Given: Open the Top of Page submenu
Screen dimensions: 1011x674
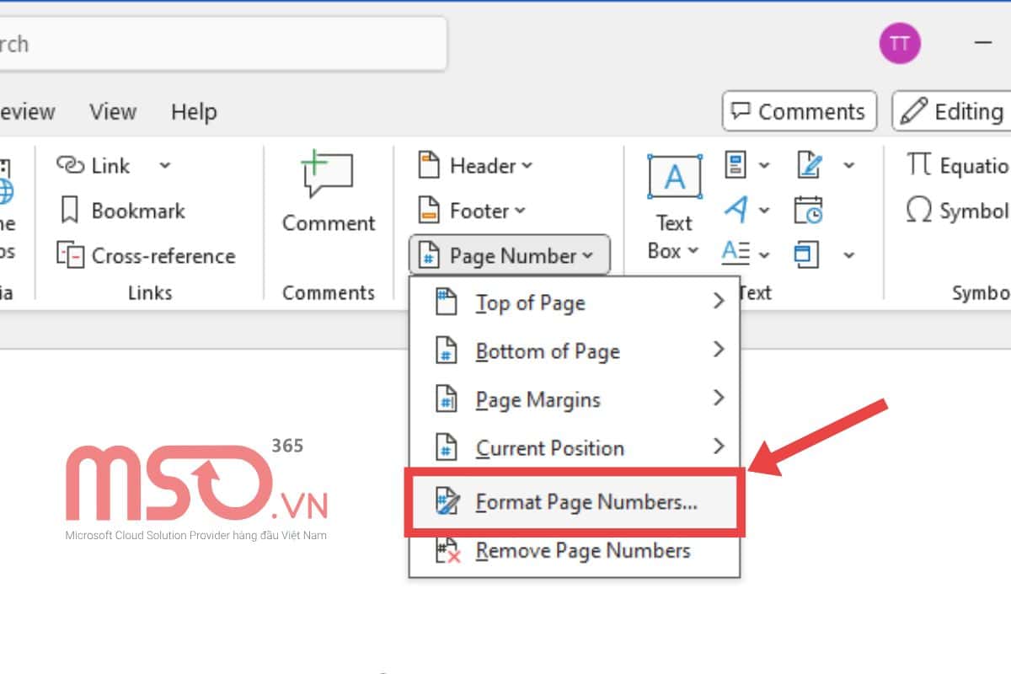Looking at the screenshot, I should pyautogui.click(x=575, y=302).
